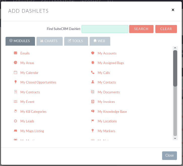Image resolution: width=183 pixels, height=166 pixels.
Task: Add the My Invoices dashlet
Action: click(x=106, y=102)
